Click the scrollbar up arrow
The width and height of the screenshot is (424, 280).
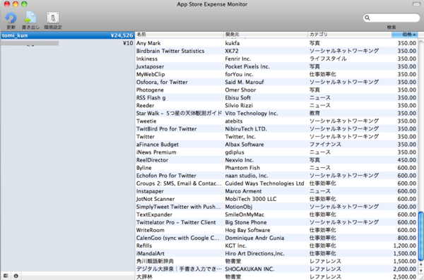(421, 264)
